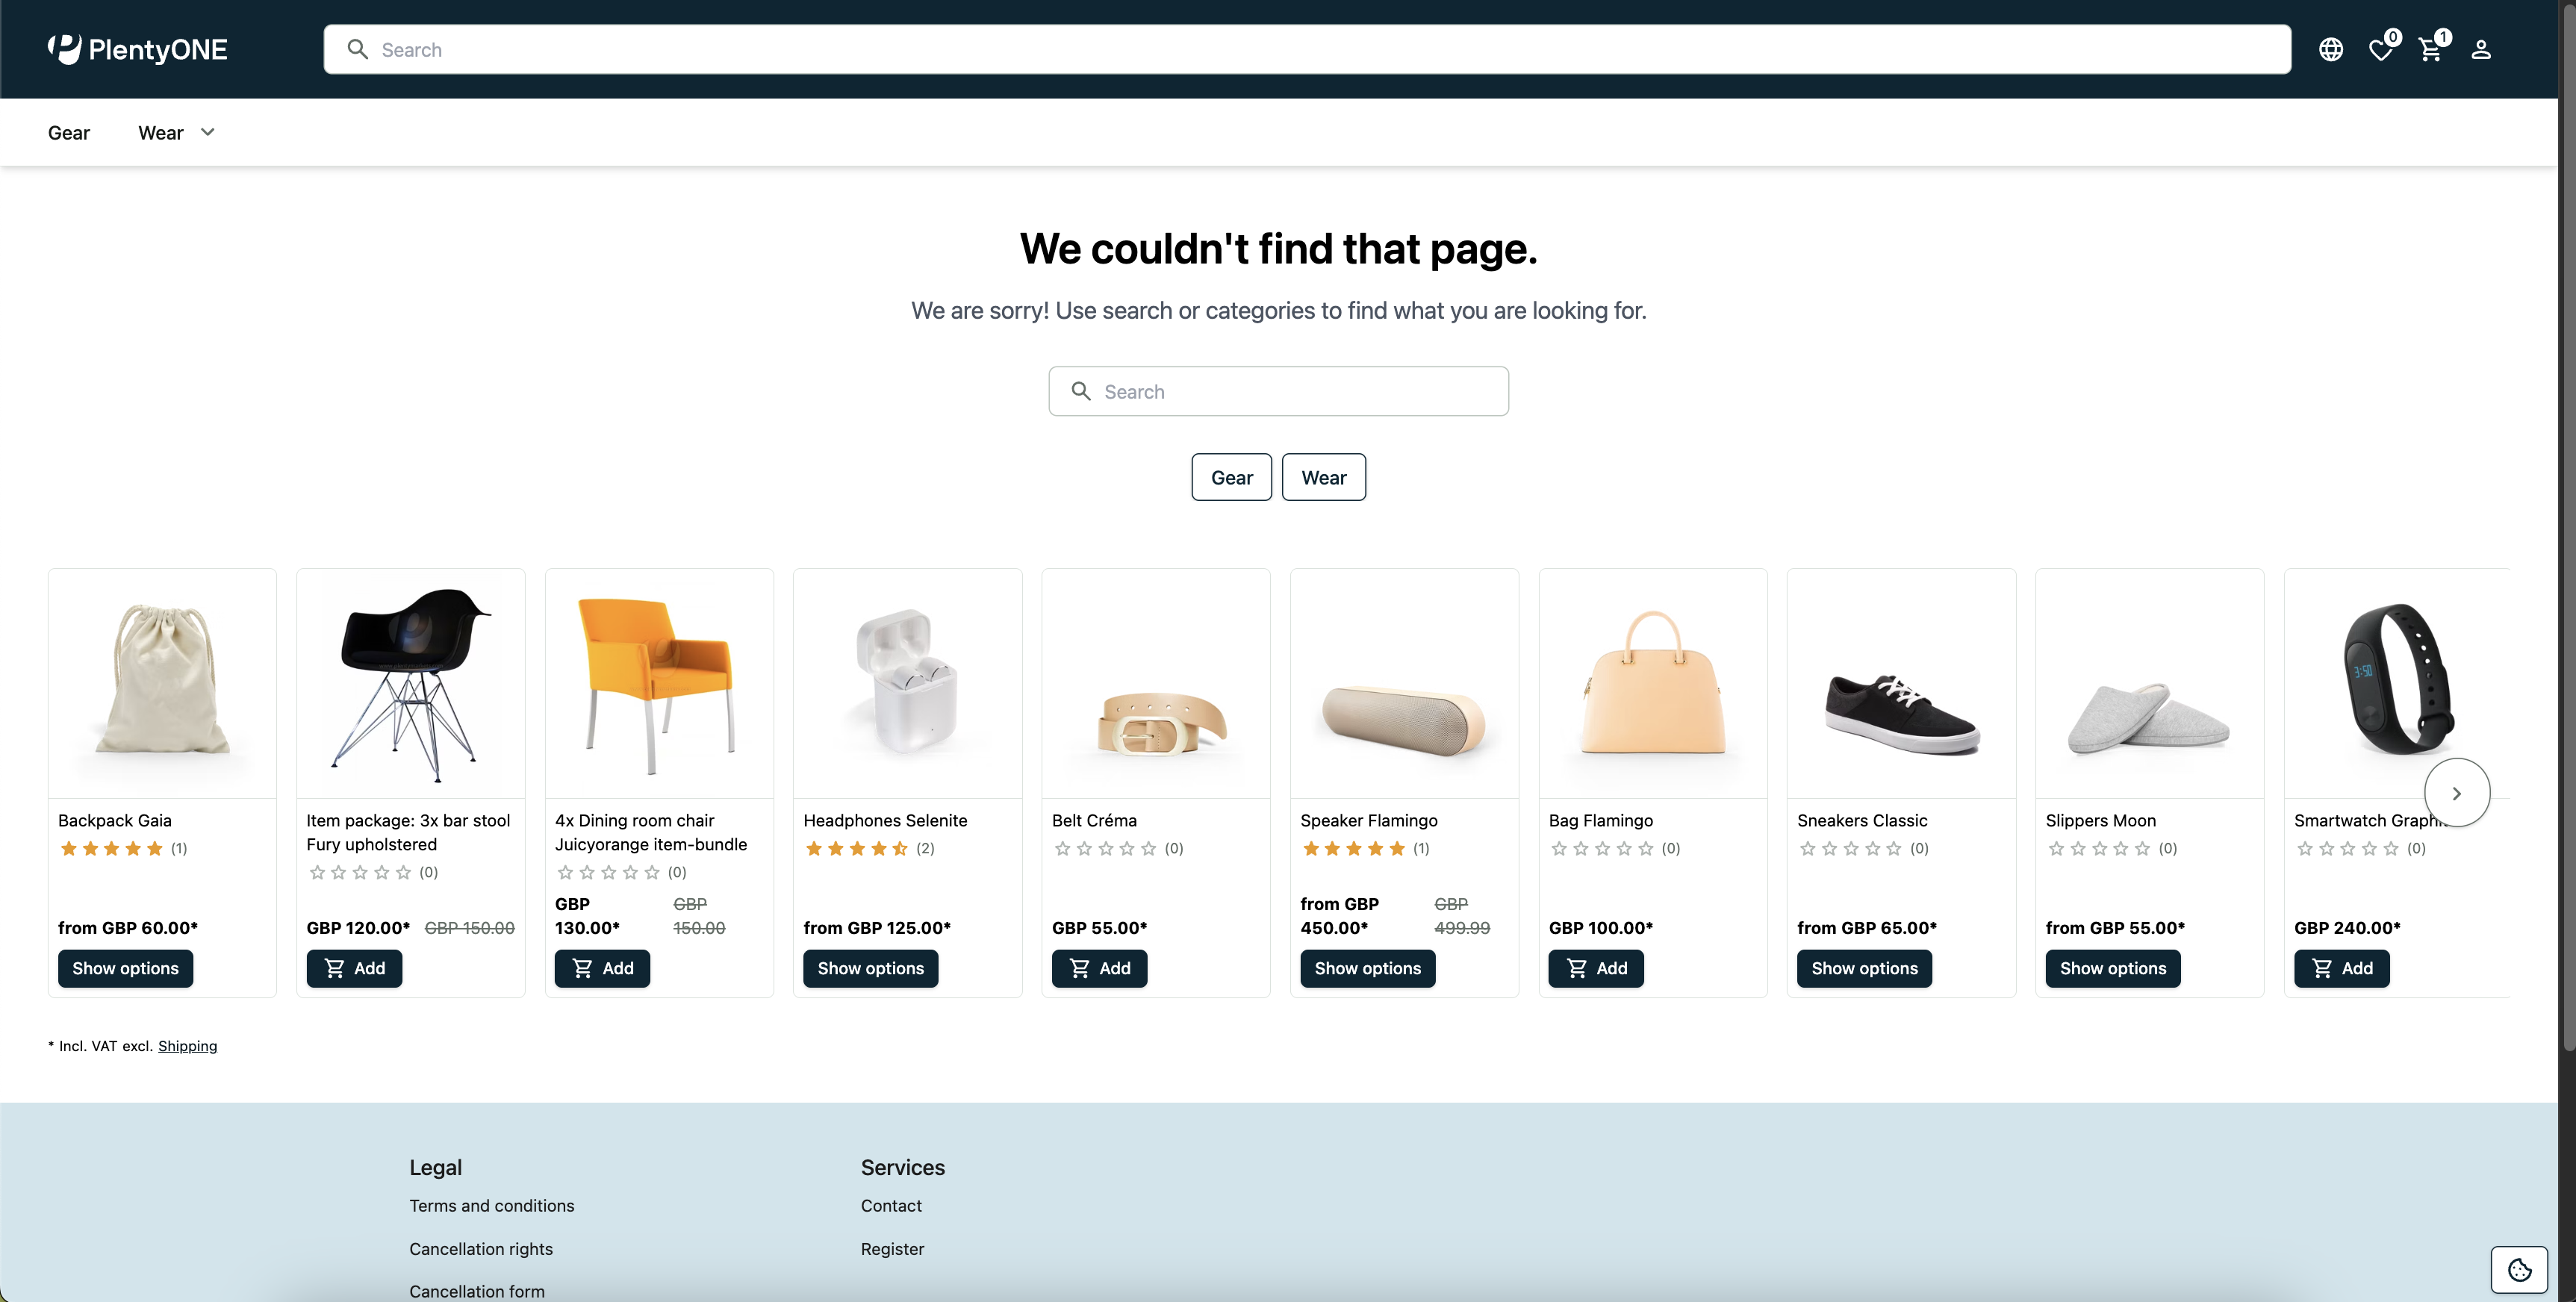Open the Shipping link

[x=187, y=1045]
